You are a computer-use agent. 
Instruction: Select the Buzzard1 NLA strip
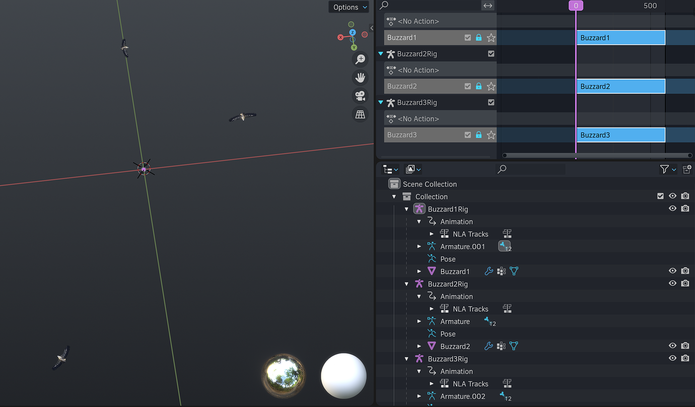point(620,38)
